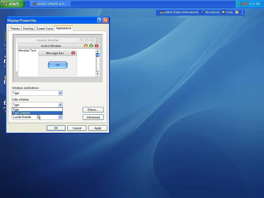This screenshot has width=264, height=198.
Task: Select the Inactive Window title bar preview
Action: pyautogui.click(x=56, y=40)
